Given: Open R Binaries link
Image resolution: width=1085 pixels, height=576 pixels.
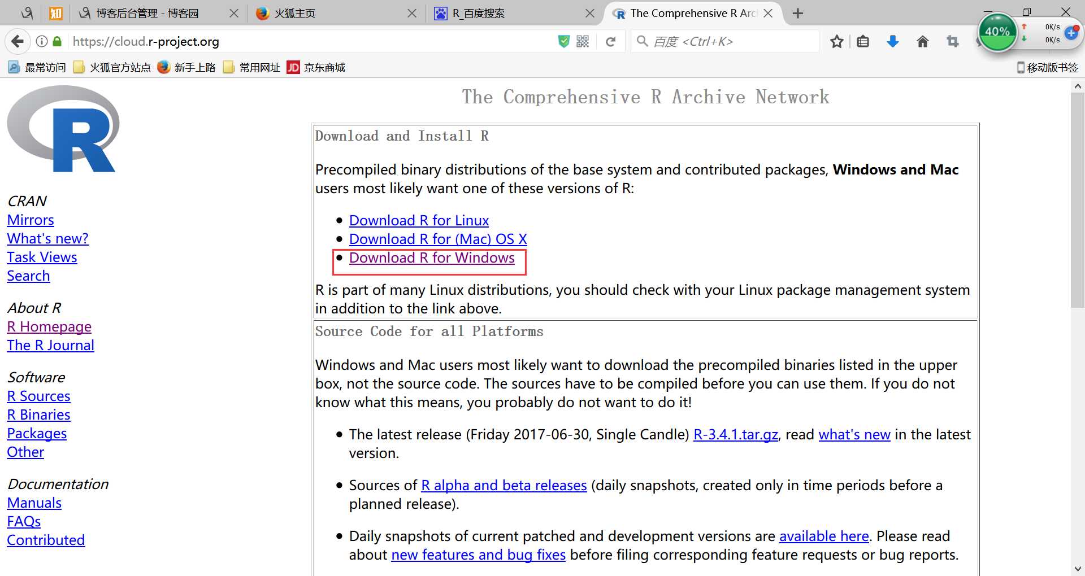Looking at the screenshot, I should tap(38, 414).
